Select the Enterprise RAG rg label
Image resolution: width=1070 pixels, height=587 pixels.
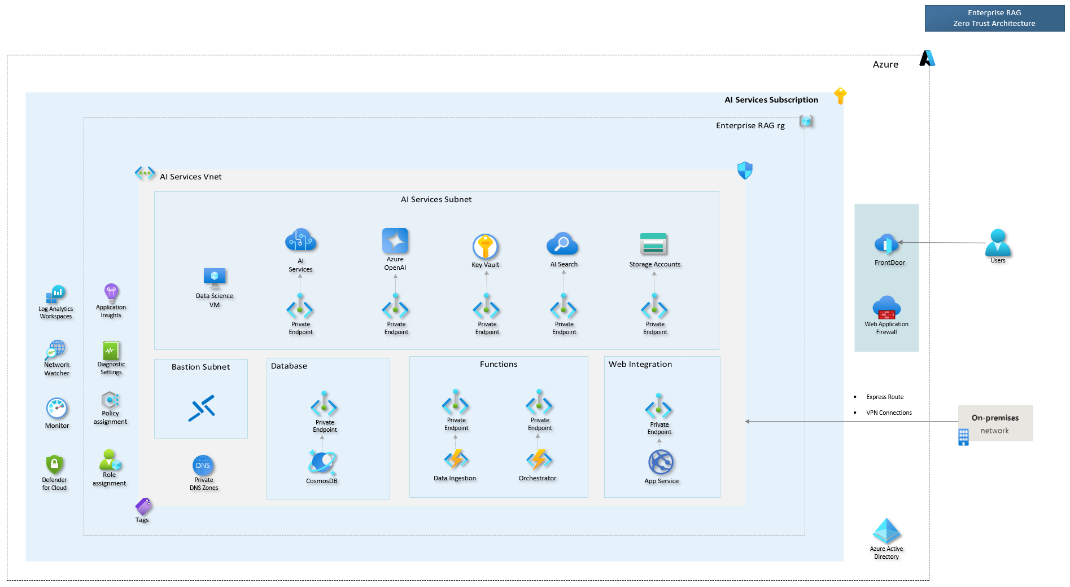(x=750, y=125)
